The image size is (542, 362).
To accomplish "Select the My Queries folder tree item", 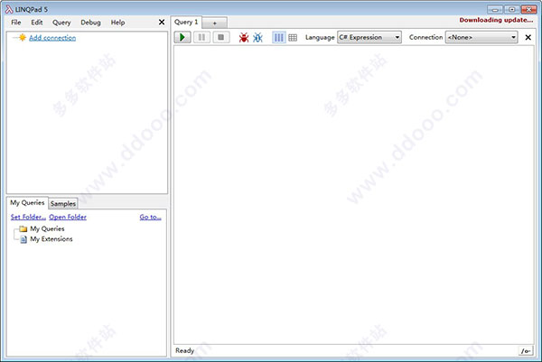I will pyautogui.click(x=47, y=228).
